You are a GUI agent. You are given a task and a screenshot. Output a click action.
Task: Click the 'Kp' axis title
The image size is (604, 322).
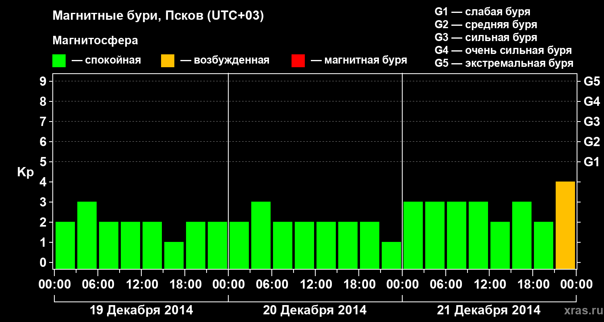point(25,172)
